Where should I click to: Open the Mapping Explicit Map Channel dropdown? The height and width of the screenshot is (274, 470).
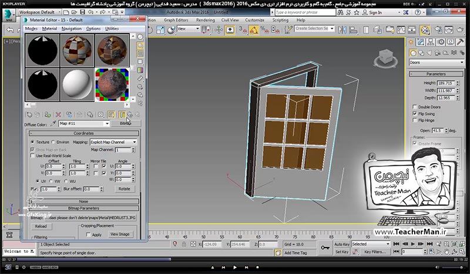(x=113, y=142)
